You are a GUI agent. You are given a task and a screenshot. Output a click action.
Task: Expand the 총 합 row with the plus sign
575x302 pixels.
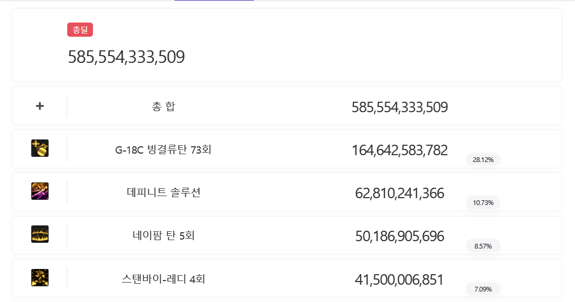(x=40, y=106)
